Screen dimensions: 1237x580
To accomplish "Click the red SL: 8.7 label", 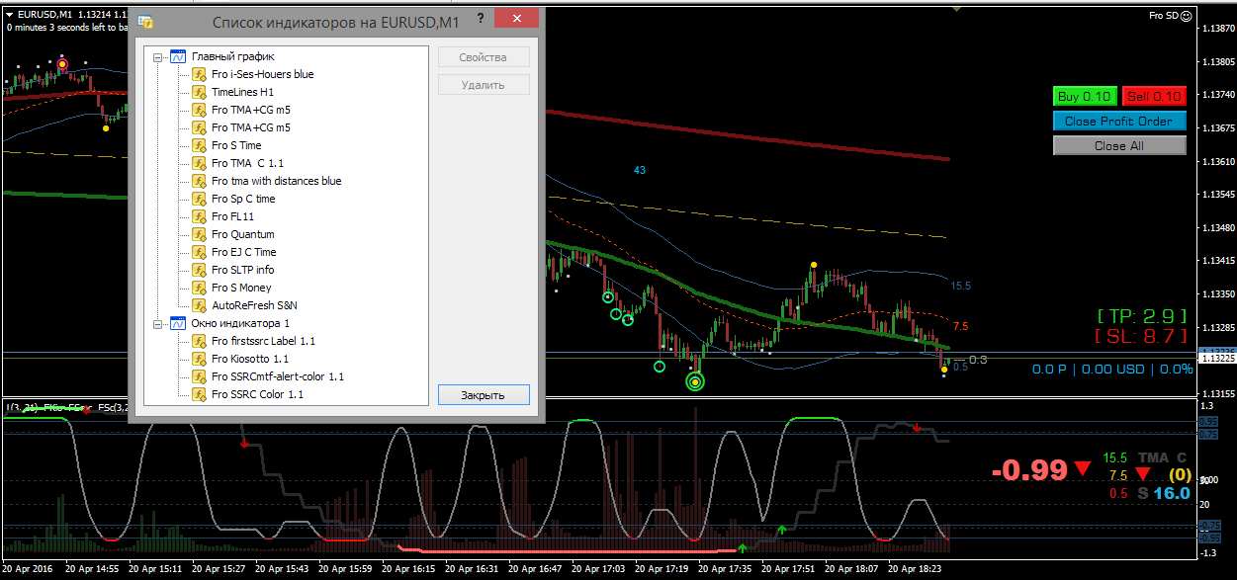I will point(1141,337).
